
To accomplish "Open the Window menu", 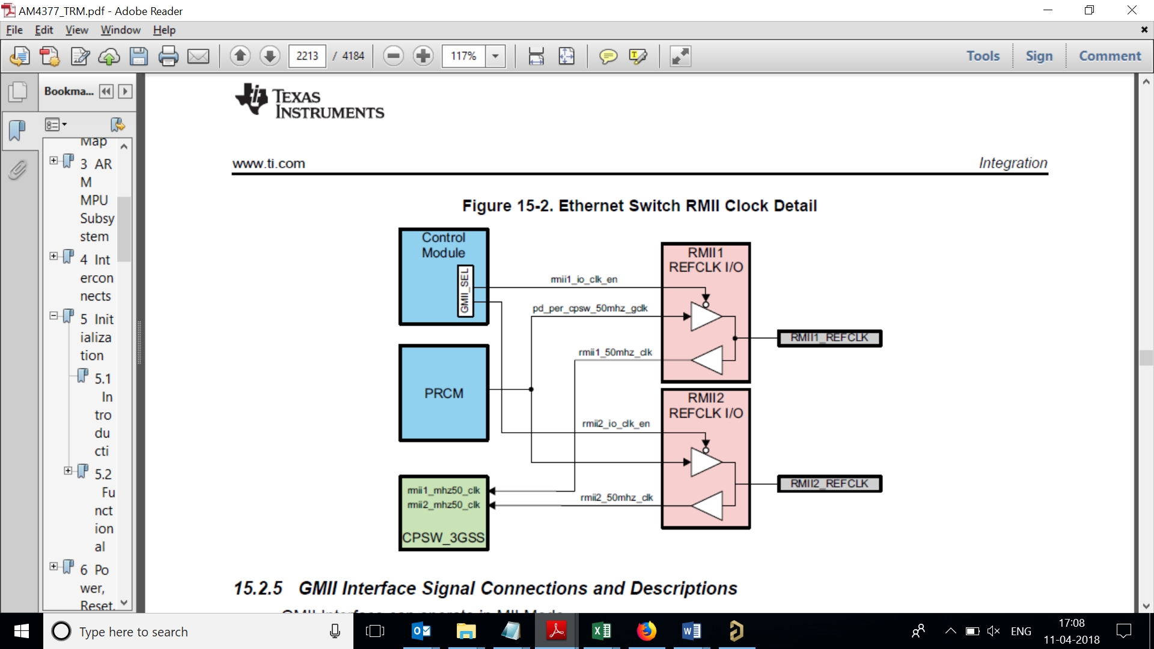I will coord(120,30).
